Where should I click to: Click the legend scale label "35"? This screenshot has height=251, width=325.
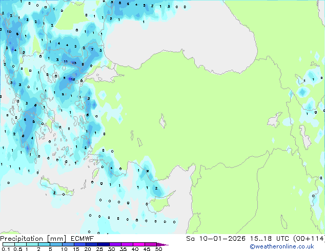click(x=123, y=249)
